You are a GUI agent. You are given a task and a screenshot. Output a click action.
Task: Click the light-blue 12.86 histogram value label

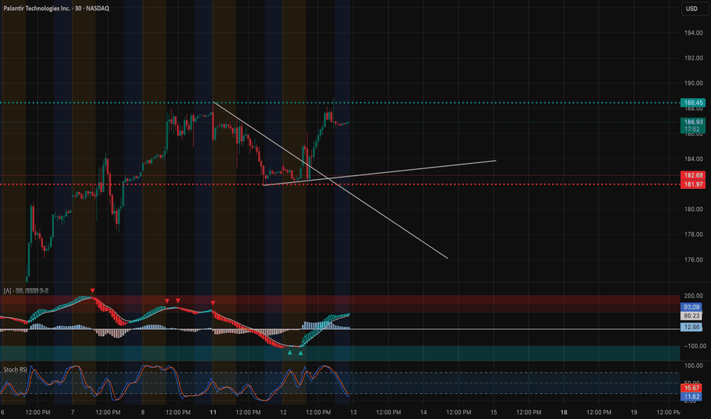click(x=691, y=327)
